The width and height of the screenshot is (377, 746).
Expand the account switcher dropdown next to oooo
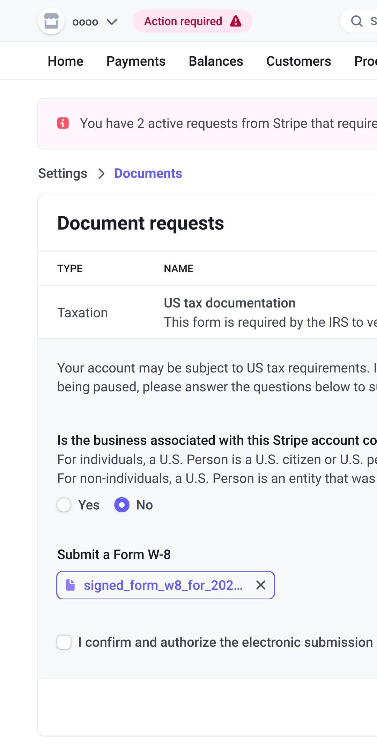tap(111, 22)
